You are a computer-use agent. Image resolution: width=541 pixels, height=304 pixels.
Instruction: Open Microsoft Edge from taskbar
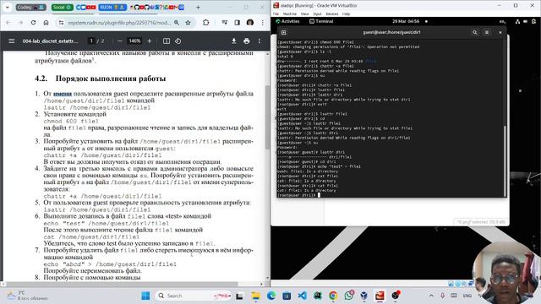271,296
